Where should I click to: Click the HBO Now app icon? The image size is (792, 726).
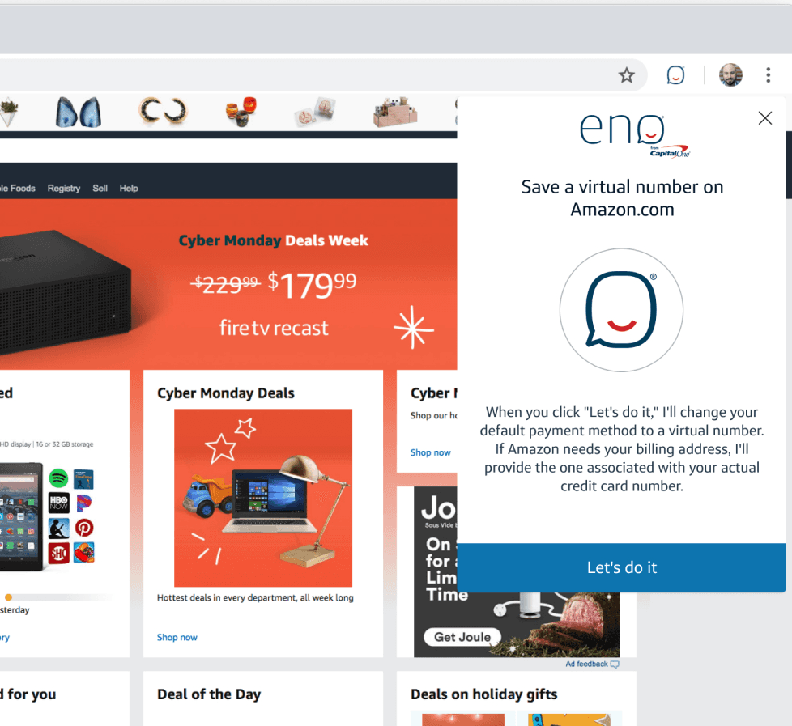tap(58, 503)
